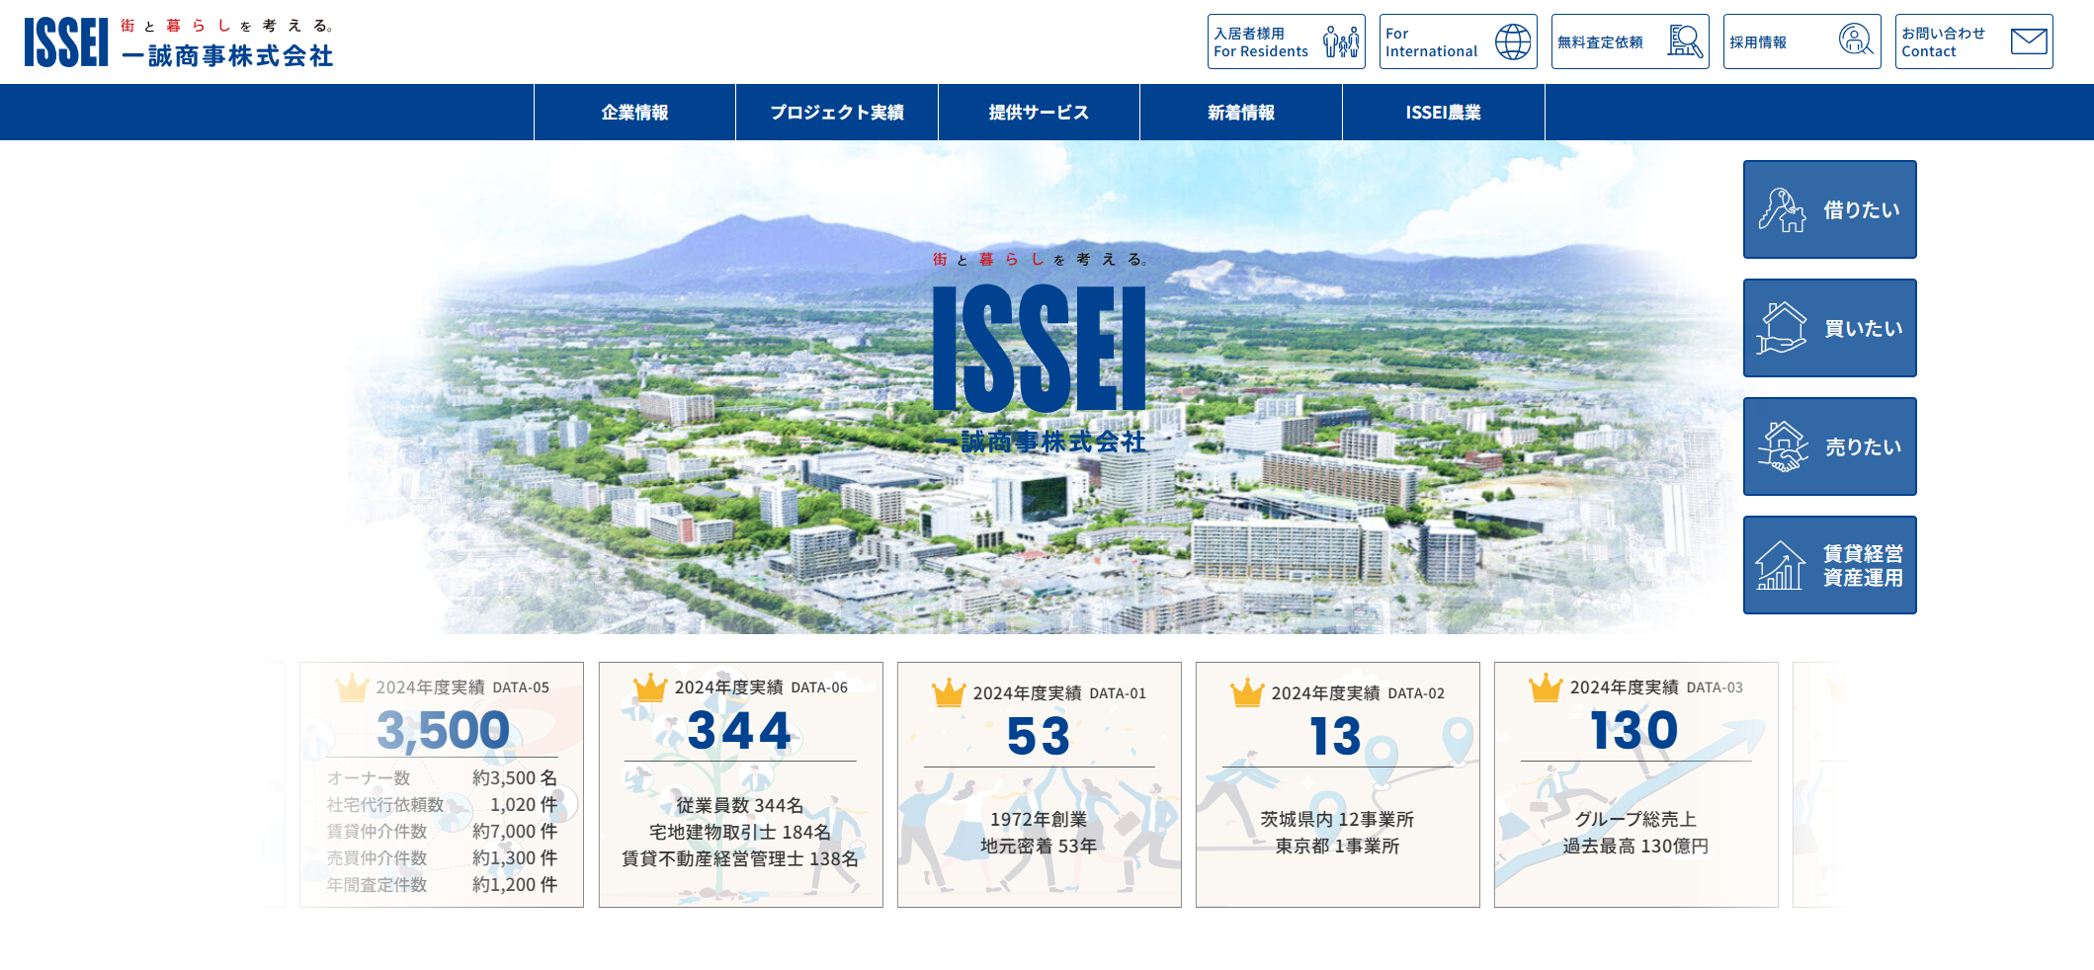The image size is (2094, 970).
Task: Open the For Residents family icon
Action: point(1341,41)
